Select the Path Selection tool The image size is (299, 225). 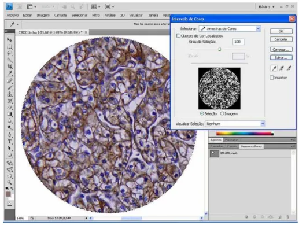point(9,148)
